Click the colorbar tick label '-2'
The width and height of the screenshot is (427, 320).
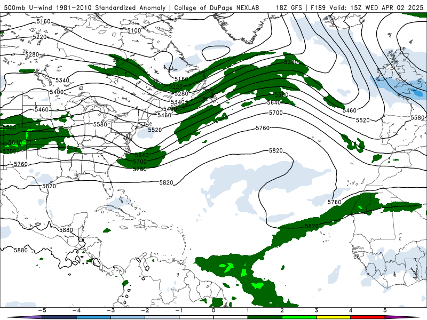pos(145,310)
